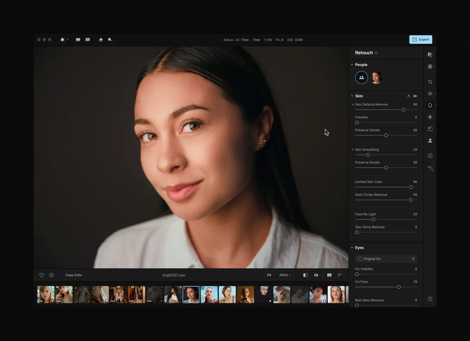This screenshot has height=341, width=470.
Task: Select the Eraser tool in toolbar
Action: coord(101,40)
